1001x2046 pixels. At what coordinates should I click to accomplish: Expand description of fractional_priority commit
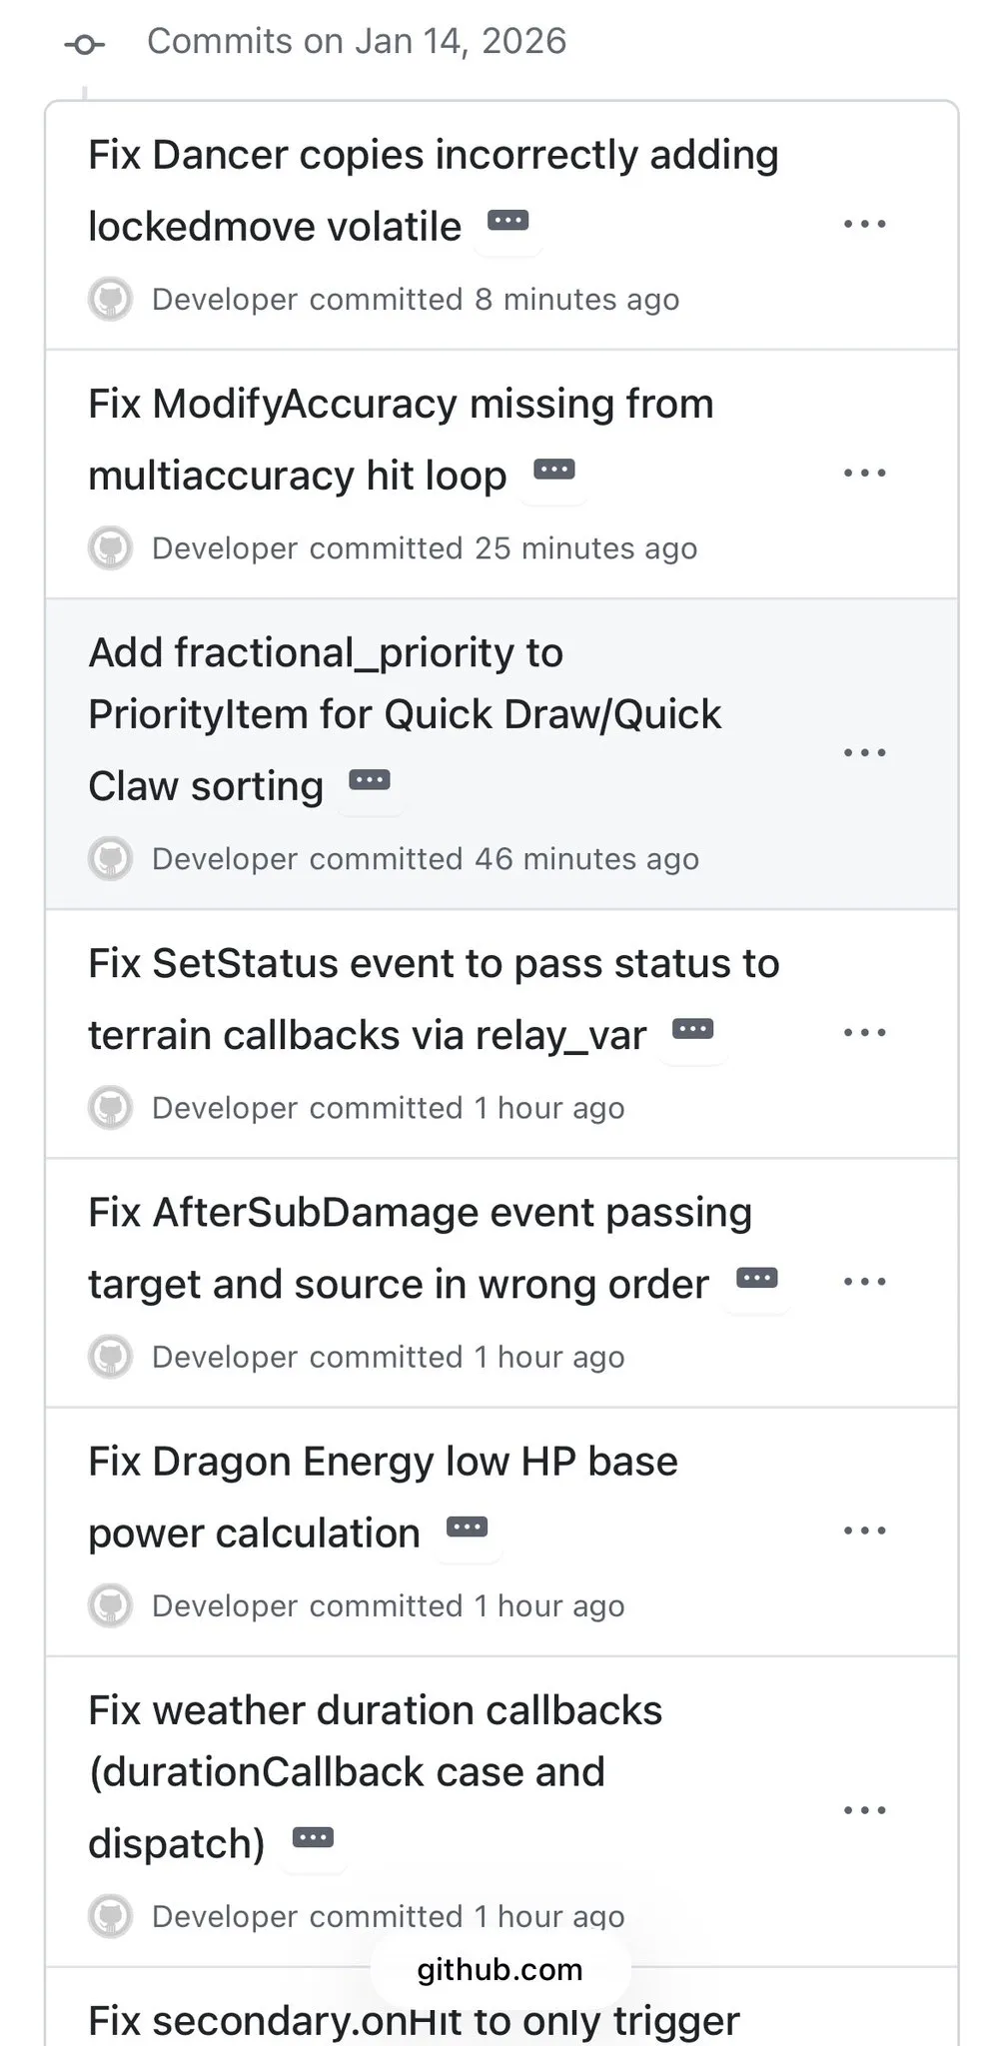[370, 780]
